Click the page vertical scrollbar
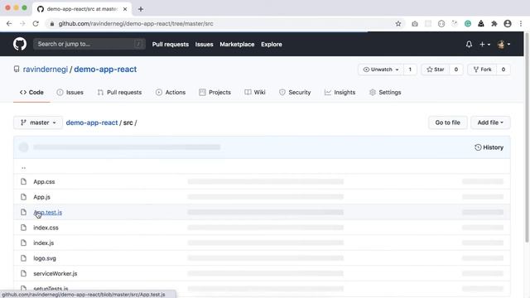Screen dimensions: 530x298 pos(527,137)
